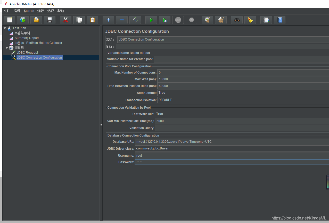The height and width of the screenshot is (223, 329).
Task: Reset search with the yellow broom icon
Action: click(x=250, y=20)
